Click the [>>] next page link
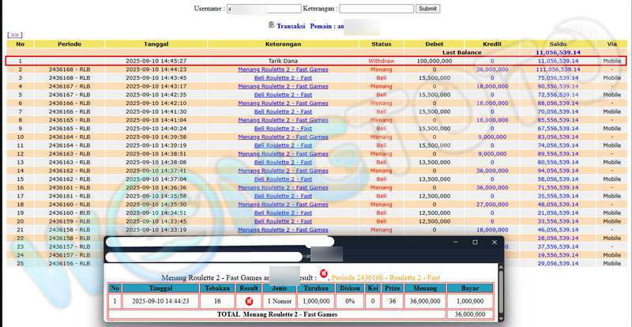This screenshot has width=632, height=327. 15,36
